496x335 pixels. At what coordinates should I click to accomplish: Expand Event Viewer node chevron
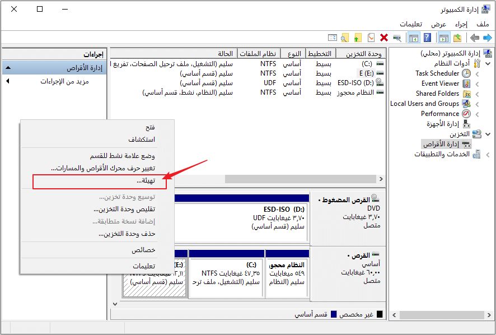(x=477, y=84)
